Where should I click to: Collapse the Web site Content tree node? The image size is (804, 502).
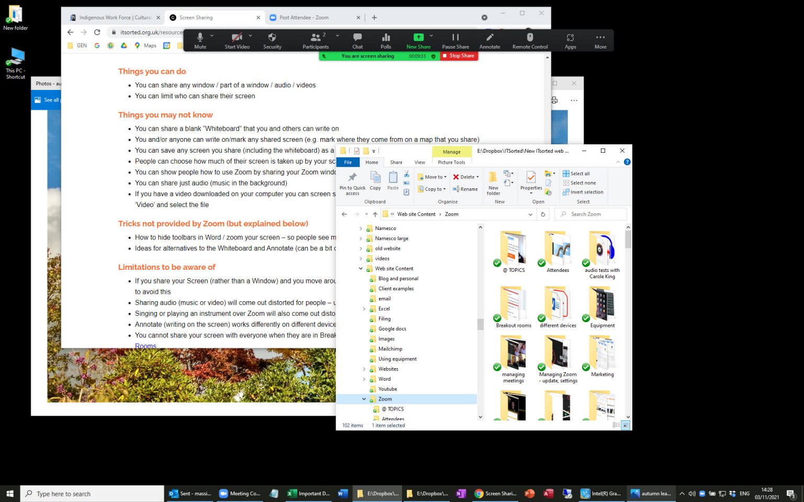[x=361, y=269]
